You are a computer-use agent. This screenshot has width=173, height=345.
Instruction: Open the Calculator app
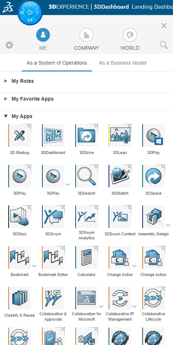86,257
